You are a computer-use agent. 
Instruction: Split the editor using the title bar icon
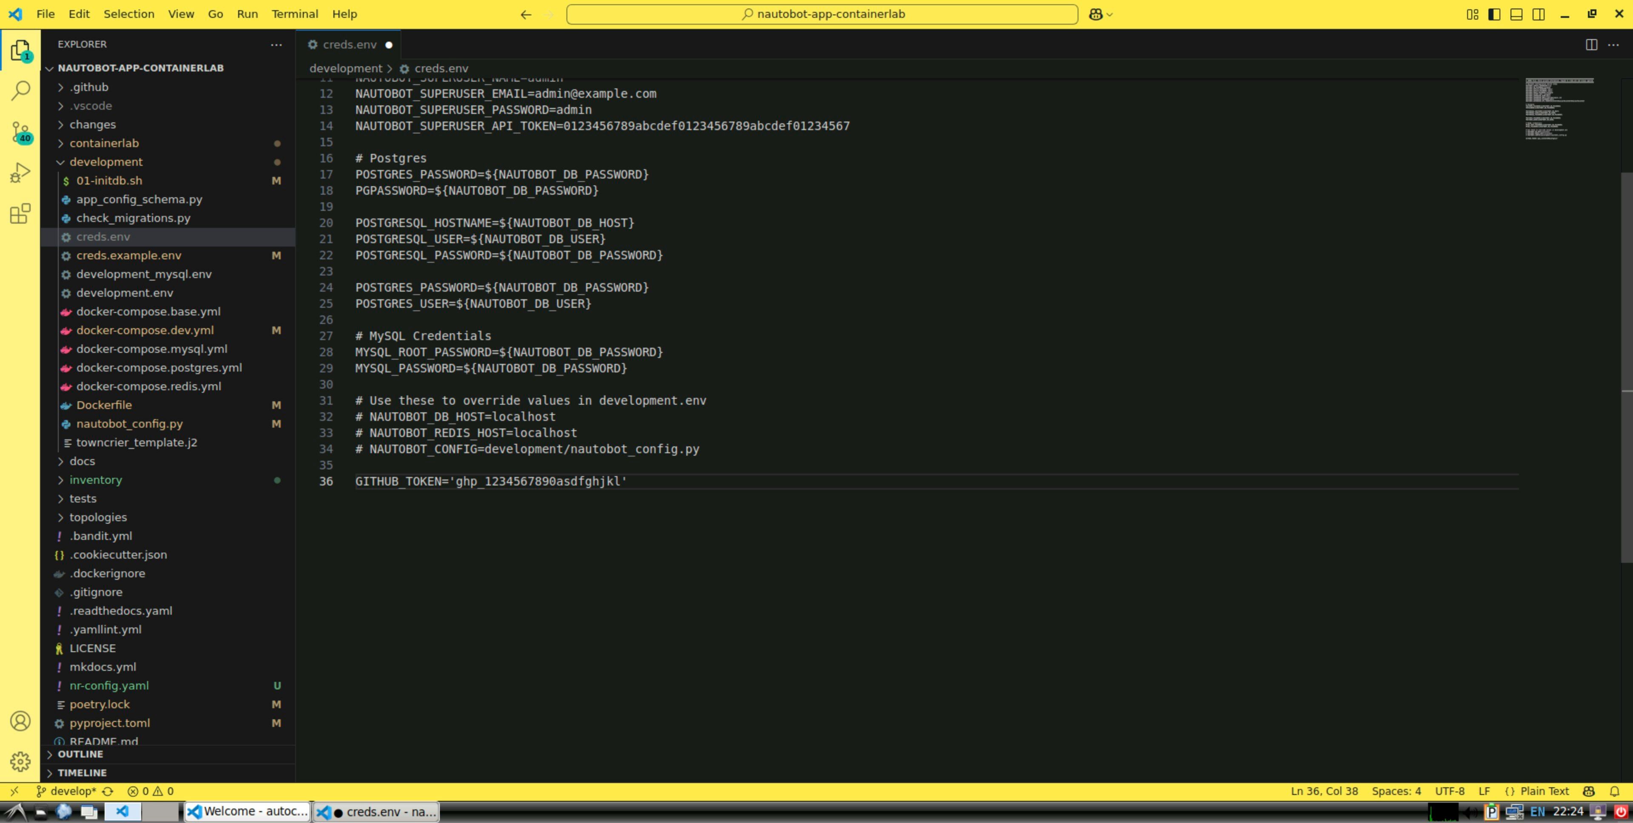pos(1592,44)
